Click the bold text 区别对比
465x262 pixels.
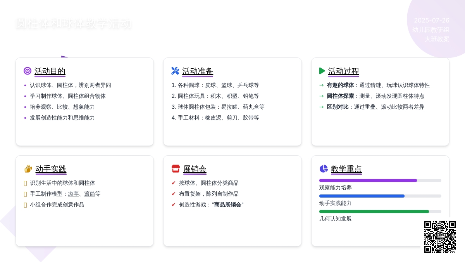338,107
